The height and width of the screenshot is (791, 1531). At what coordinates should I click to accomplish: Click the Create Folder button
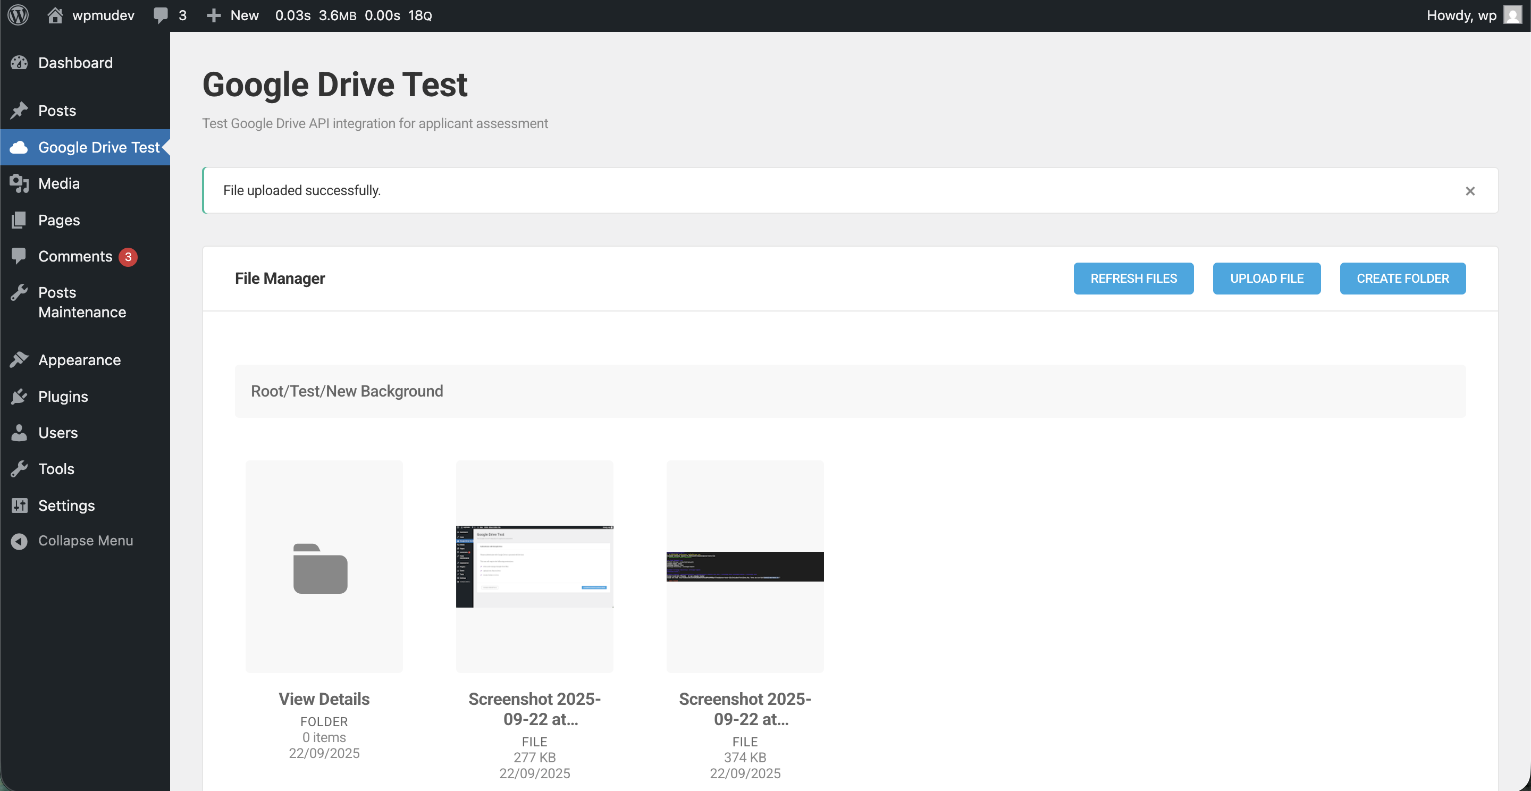(x=1403, y=279)
